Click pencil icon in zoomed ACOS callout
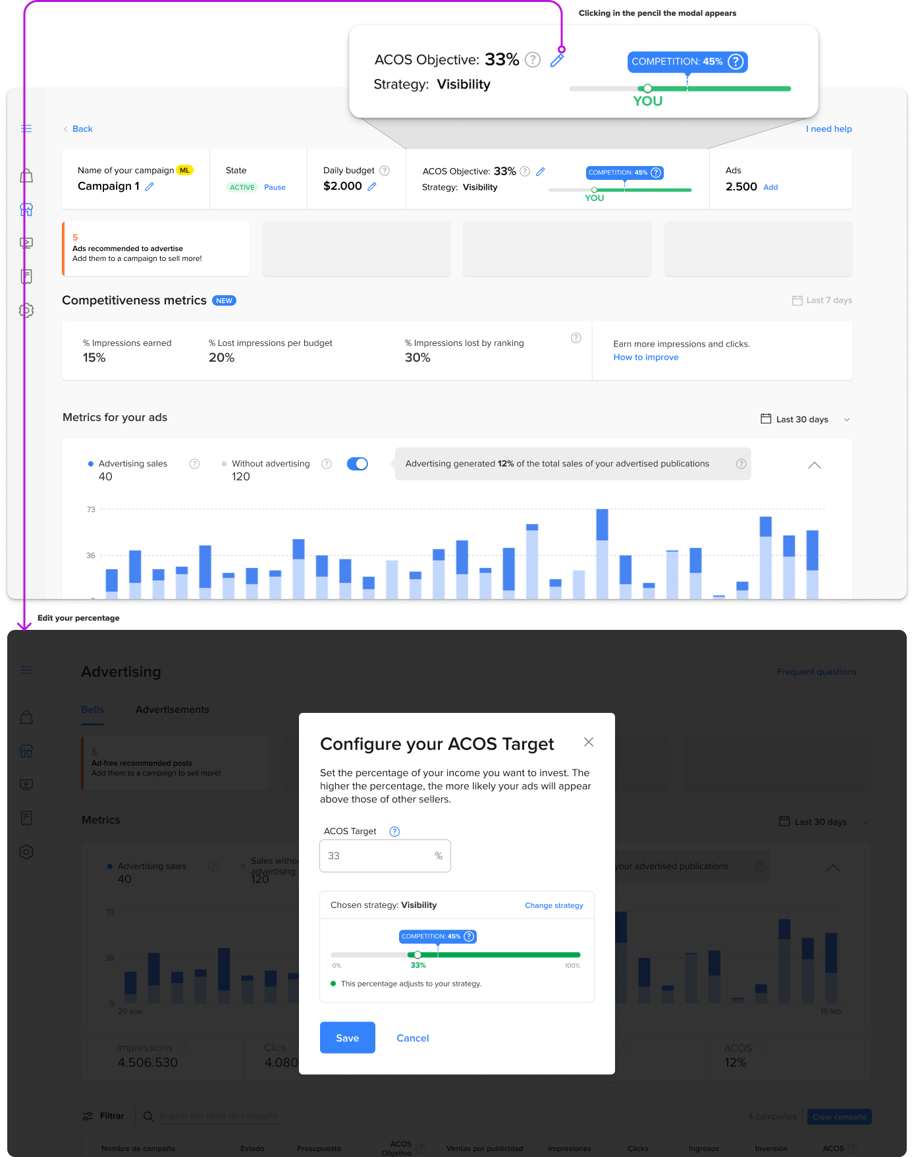This screenshot has height=1157, width=914. 557,60
